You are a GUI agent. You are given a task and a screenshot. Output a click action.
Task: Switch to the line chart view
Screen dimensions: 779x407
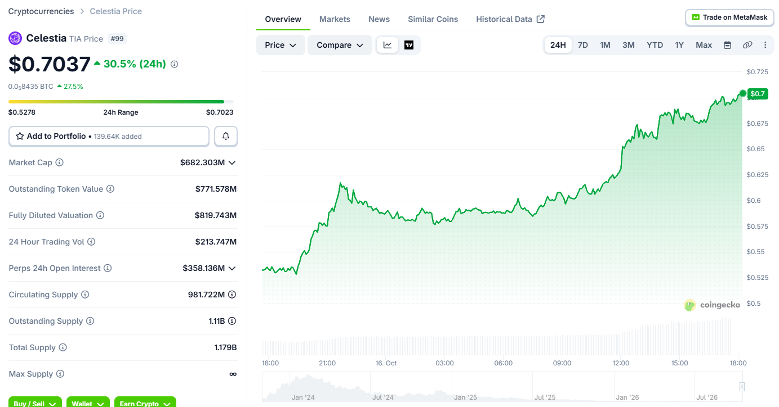click(388, 45)
